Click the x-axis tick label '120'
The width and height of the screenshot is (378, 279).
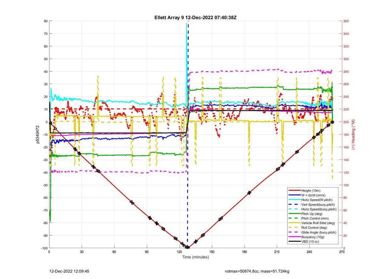pos(179,252)
